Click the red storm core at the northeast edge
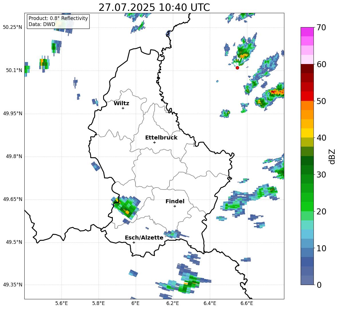Screen dimensions: 339x309 [277, 92]
